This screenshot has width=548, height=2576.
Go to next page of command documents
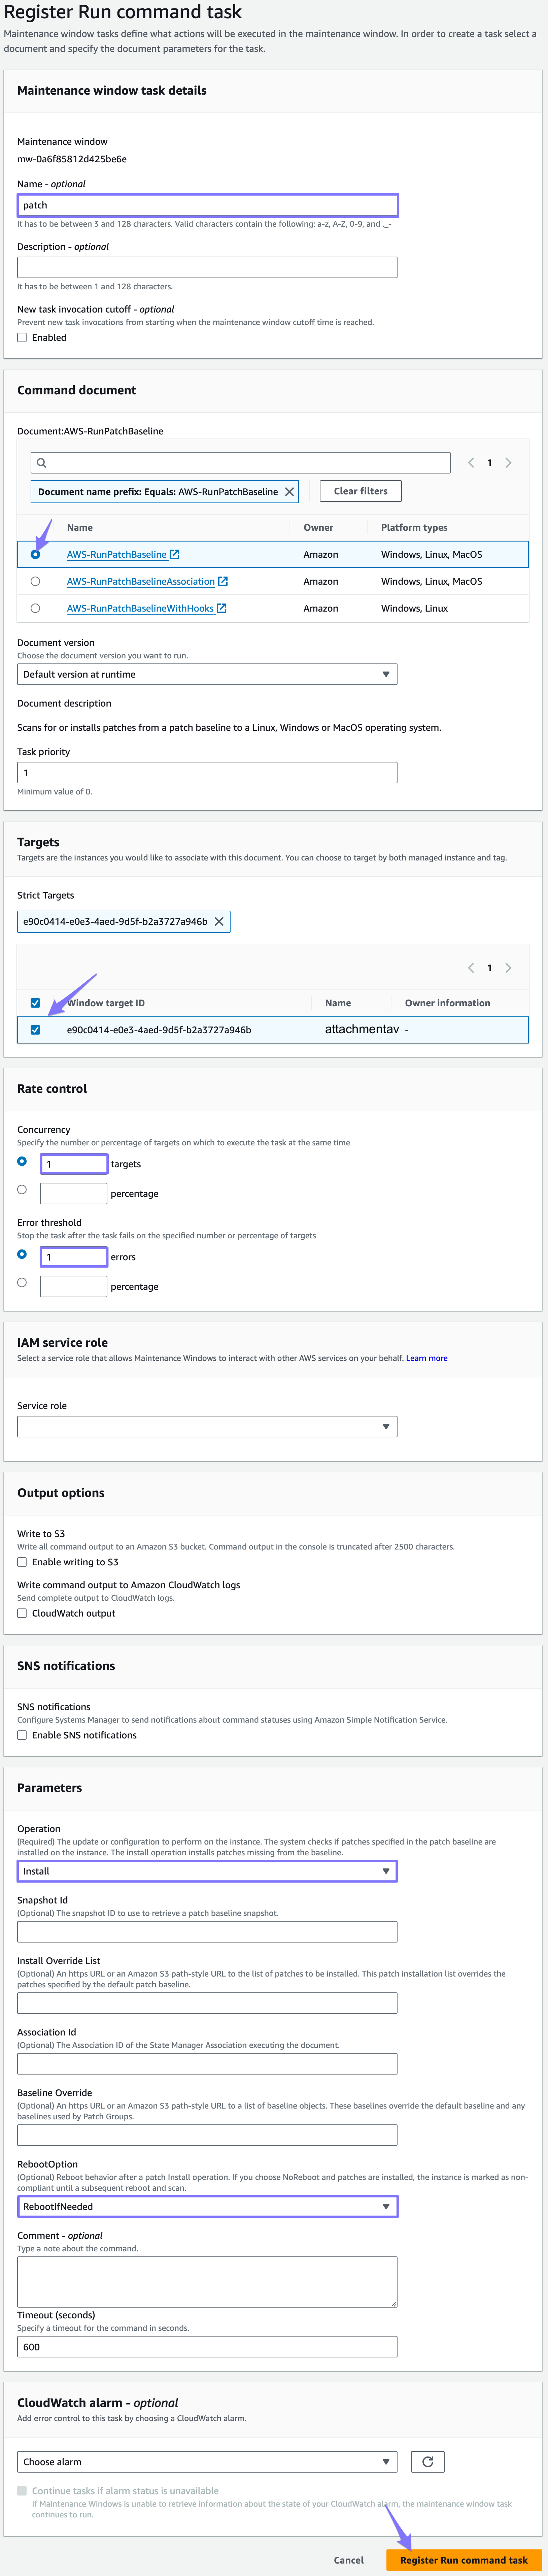tap(508, 463)
